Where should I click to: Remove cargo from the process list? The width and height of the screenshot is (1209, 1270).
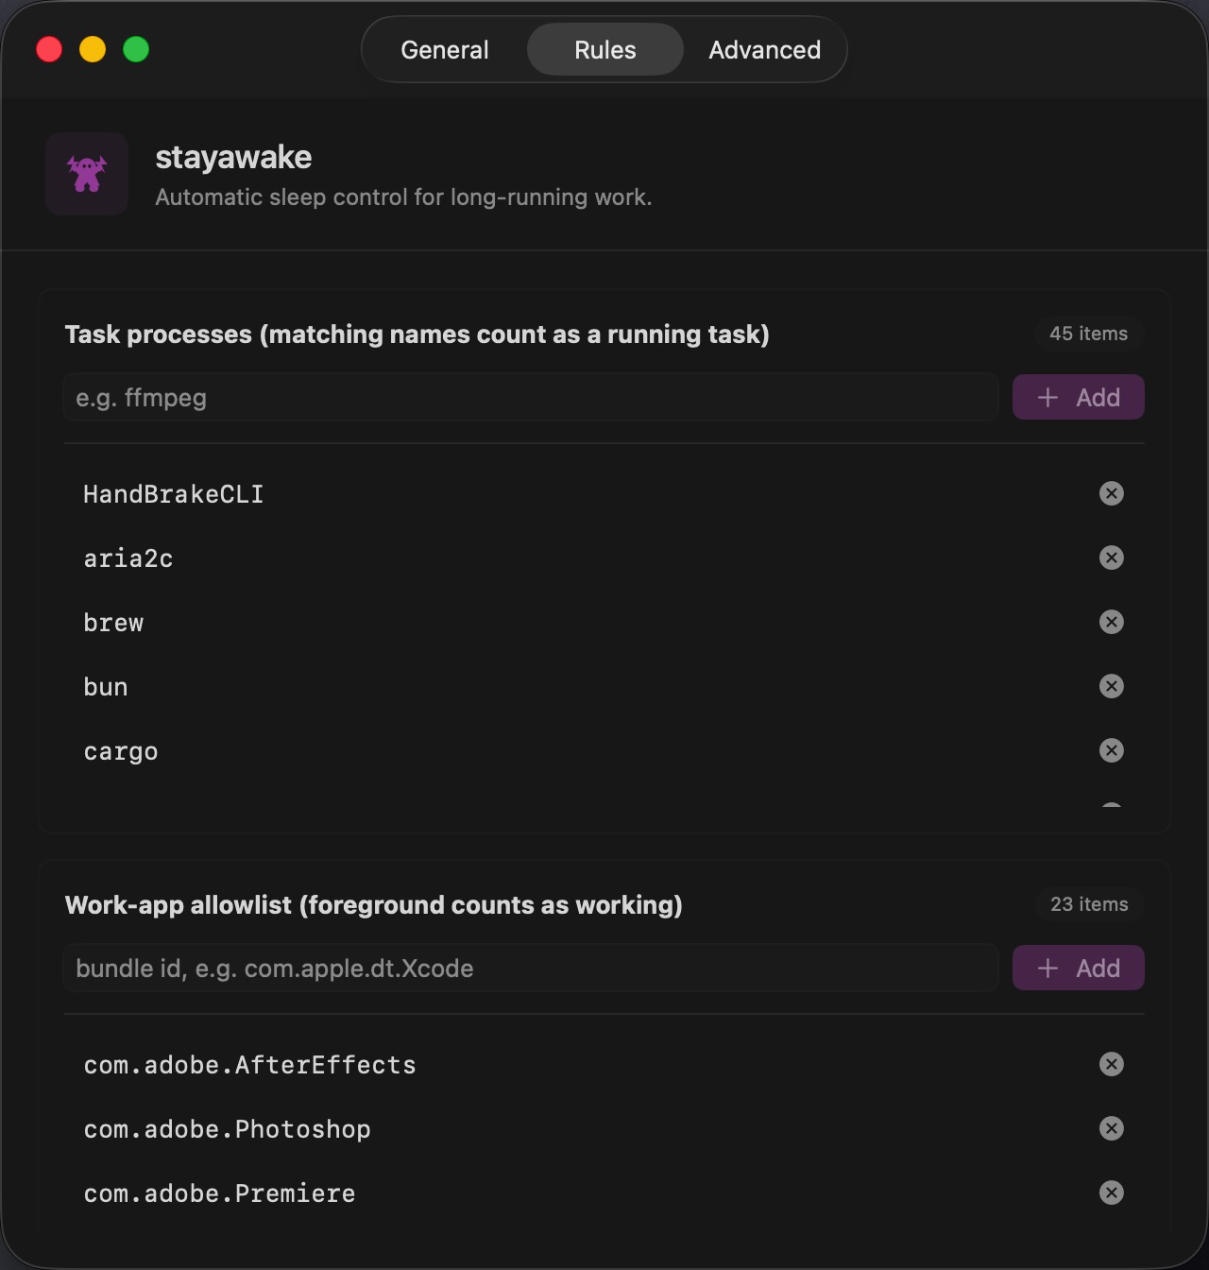coord(1112,750)
